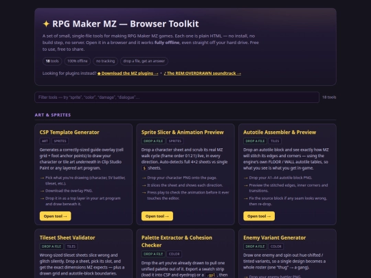Select the DROP A FILE tag on Sprite Slicer
Screen dimensions: 371x278
click(x=153, y=141)
